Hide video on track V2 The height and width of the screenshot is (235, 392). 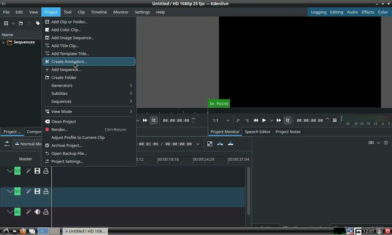click(37, 171)
